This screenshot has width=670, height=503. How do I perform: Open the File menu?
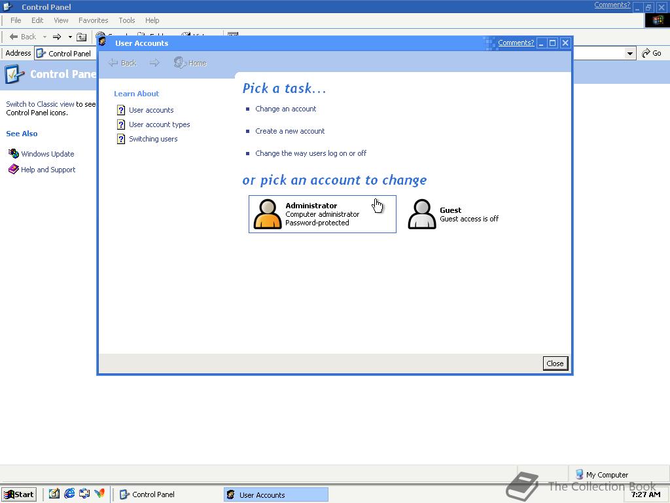tap(16, 20)
